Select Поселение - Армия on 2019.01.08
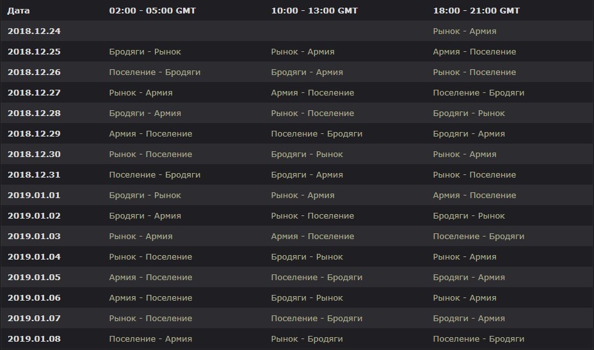 [150, 338]
